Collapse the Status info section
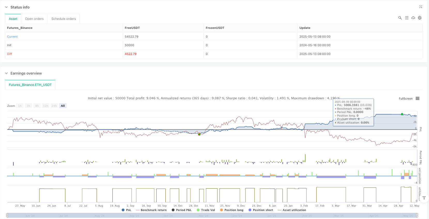 pos(6,7)
